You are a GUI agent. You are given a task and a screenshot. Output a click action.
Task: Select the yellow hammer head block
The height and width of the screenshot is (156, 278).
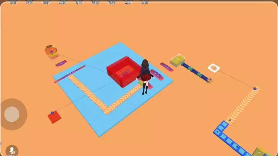tap(177, 60)
